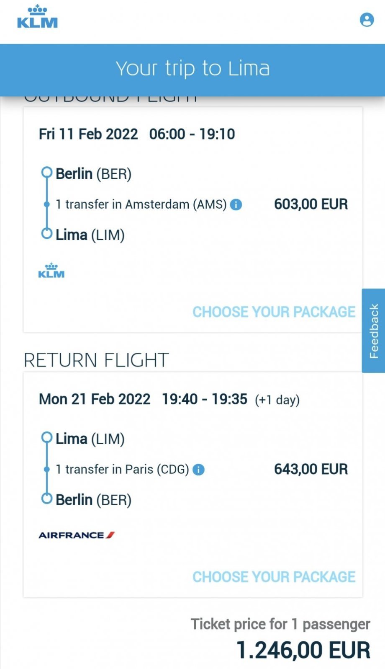
Task: Click '1 transfer in Paris (CDG)' text
Action: tap(123, 469)
